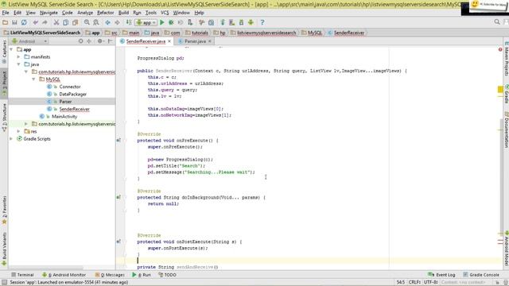The height and width of the screenshot is (286, 509).
Task: Open the Messages tool window
Action: point(110,275)
